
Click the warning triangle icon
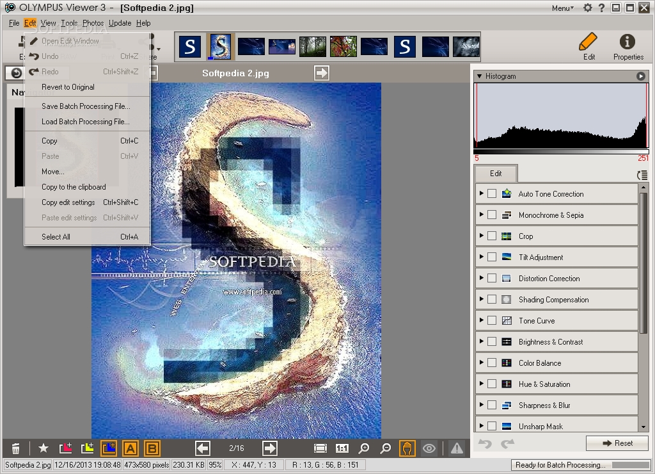(457, 448)
